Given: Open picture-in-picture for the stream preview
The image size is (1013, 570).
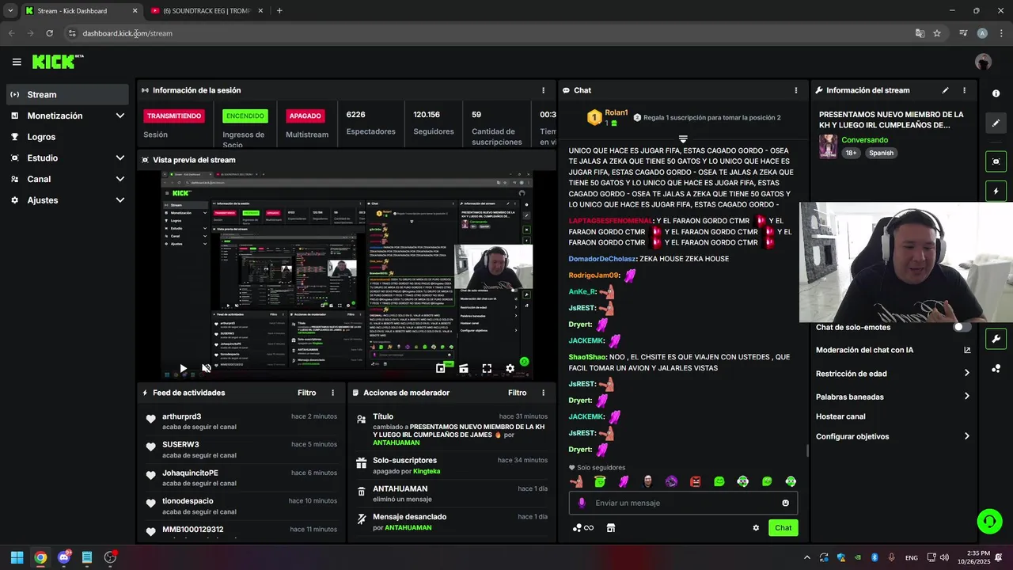Looking at the screenshot, I should coord(441,369).
